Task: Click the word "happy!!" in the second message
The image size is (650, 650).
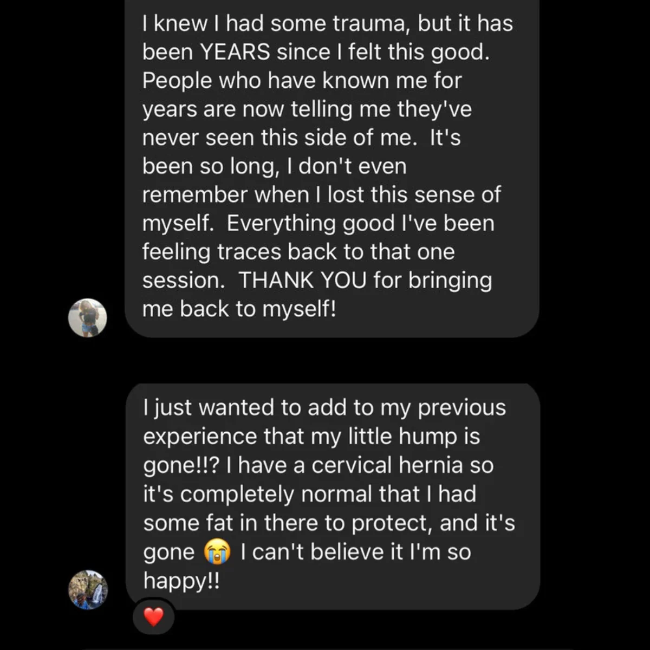Action: click(x=181, y=581)
